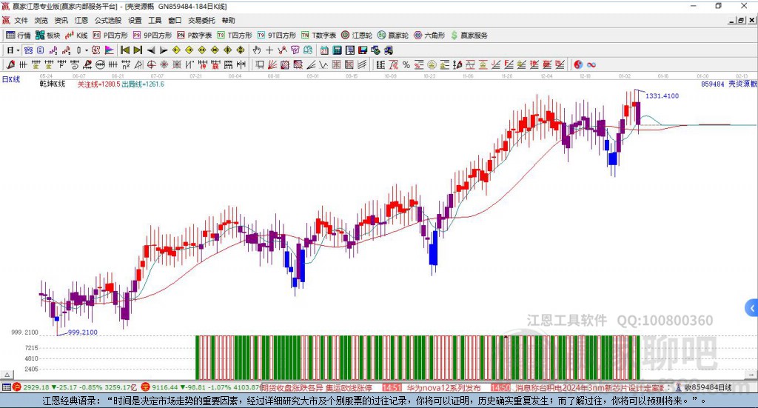The image size is (758, 408).
Task: Click the 859484 stock code label
Action: coord(713,84)
